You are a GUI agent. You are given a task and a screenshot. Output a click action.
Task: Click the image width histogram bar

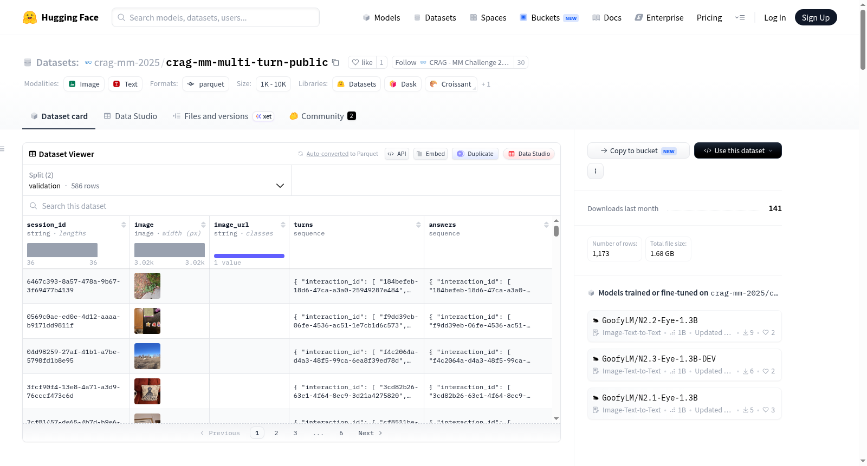click(170, 250)
